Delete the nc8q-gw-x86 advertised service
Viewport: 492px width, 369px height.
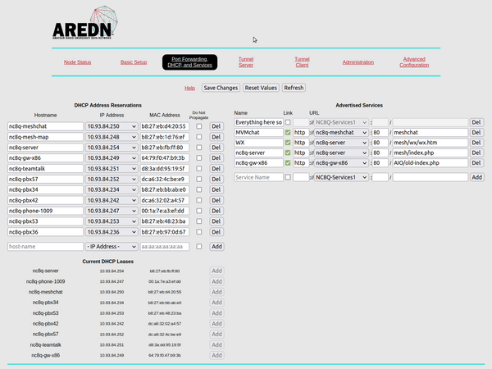tap(476, 163)
